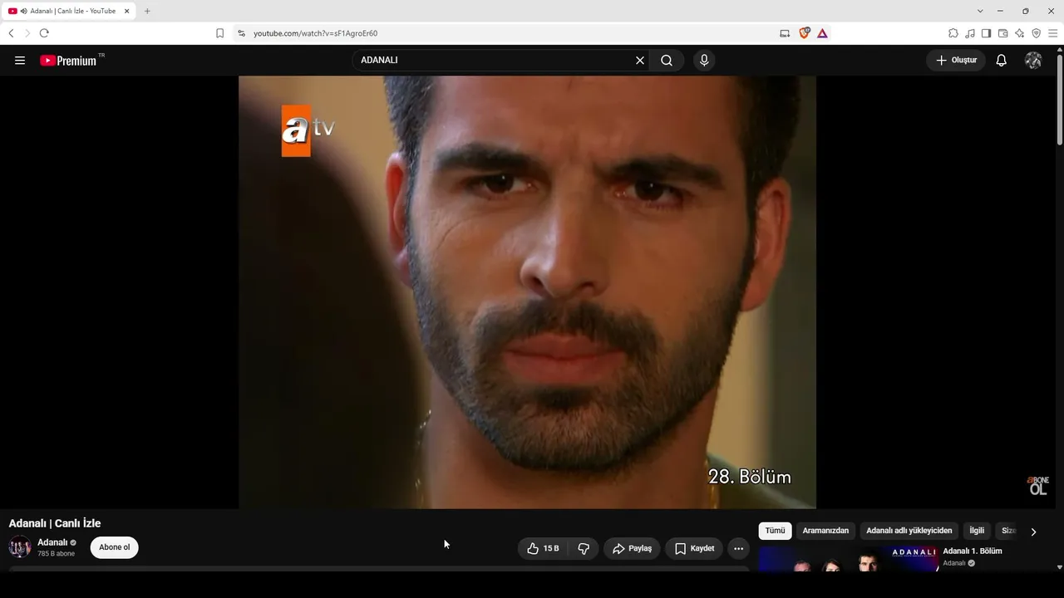Select the Aramanızdan filter chip

pos(825,531)
